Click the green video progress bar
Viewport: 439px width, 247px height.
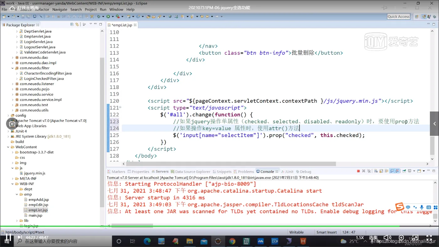(x=219, y=226)
